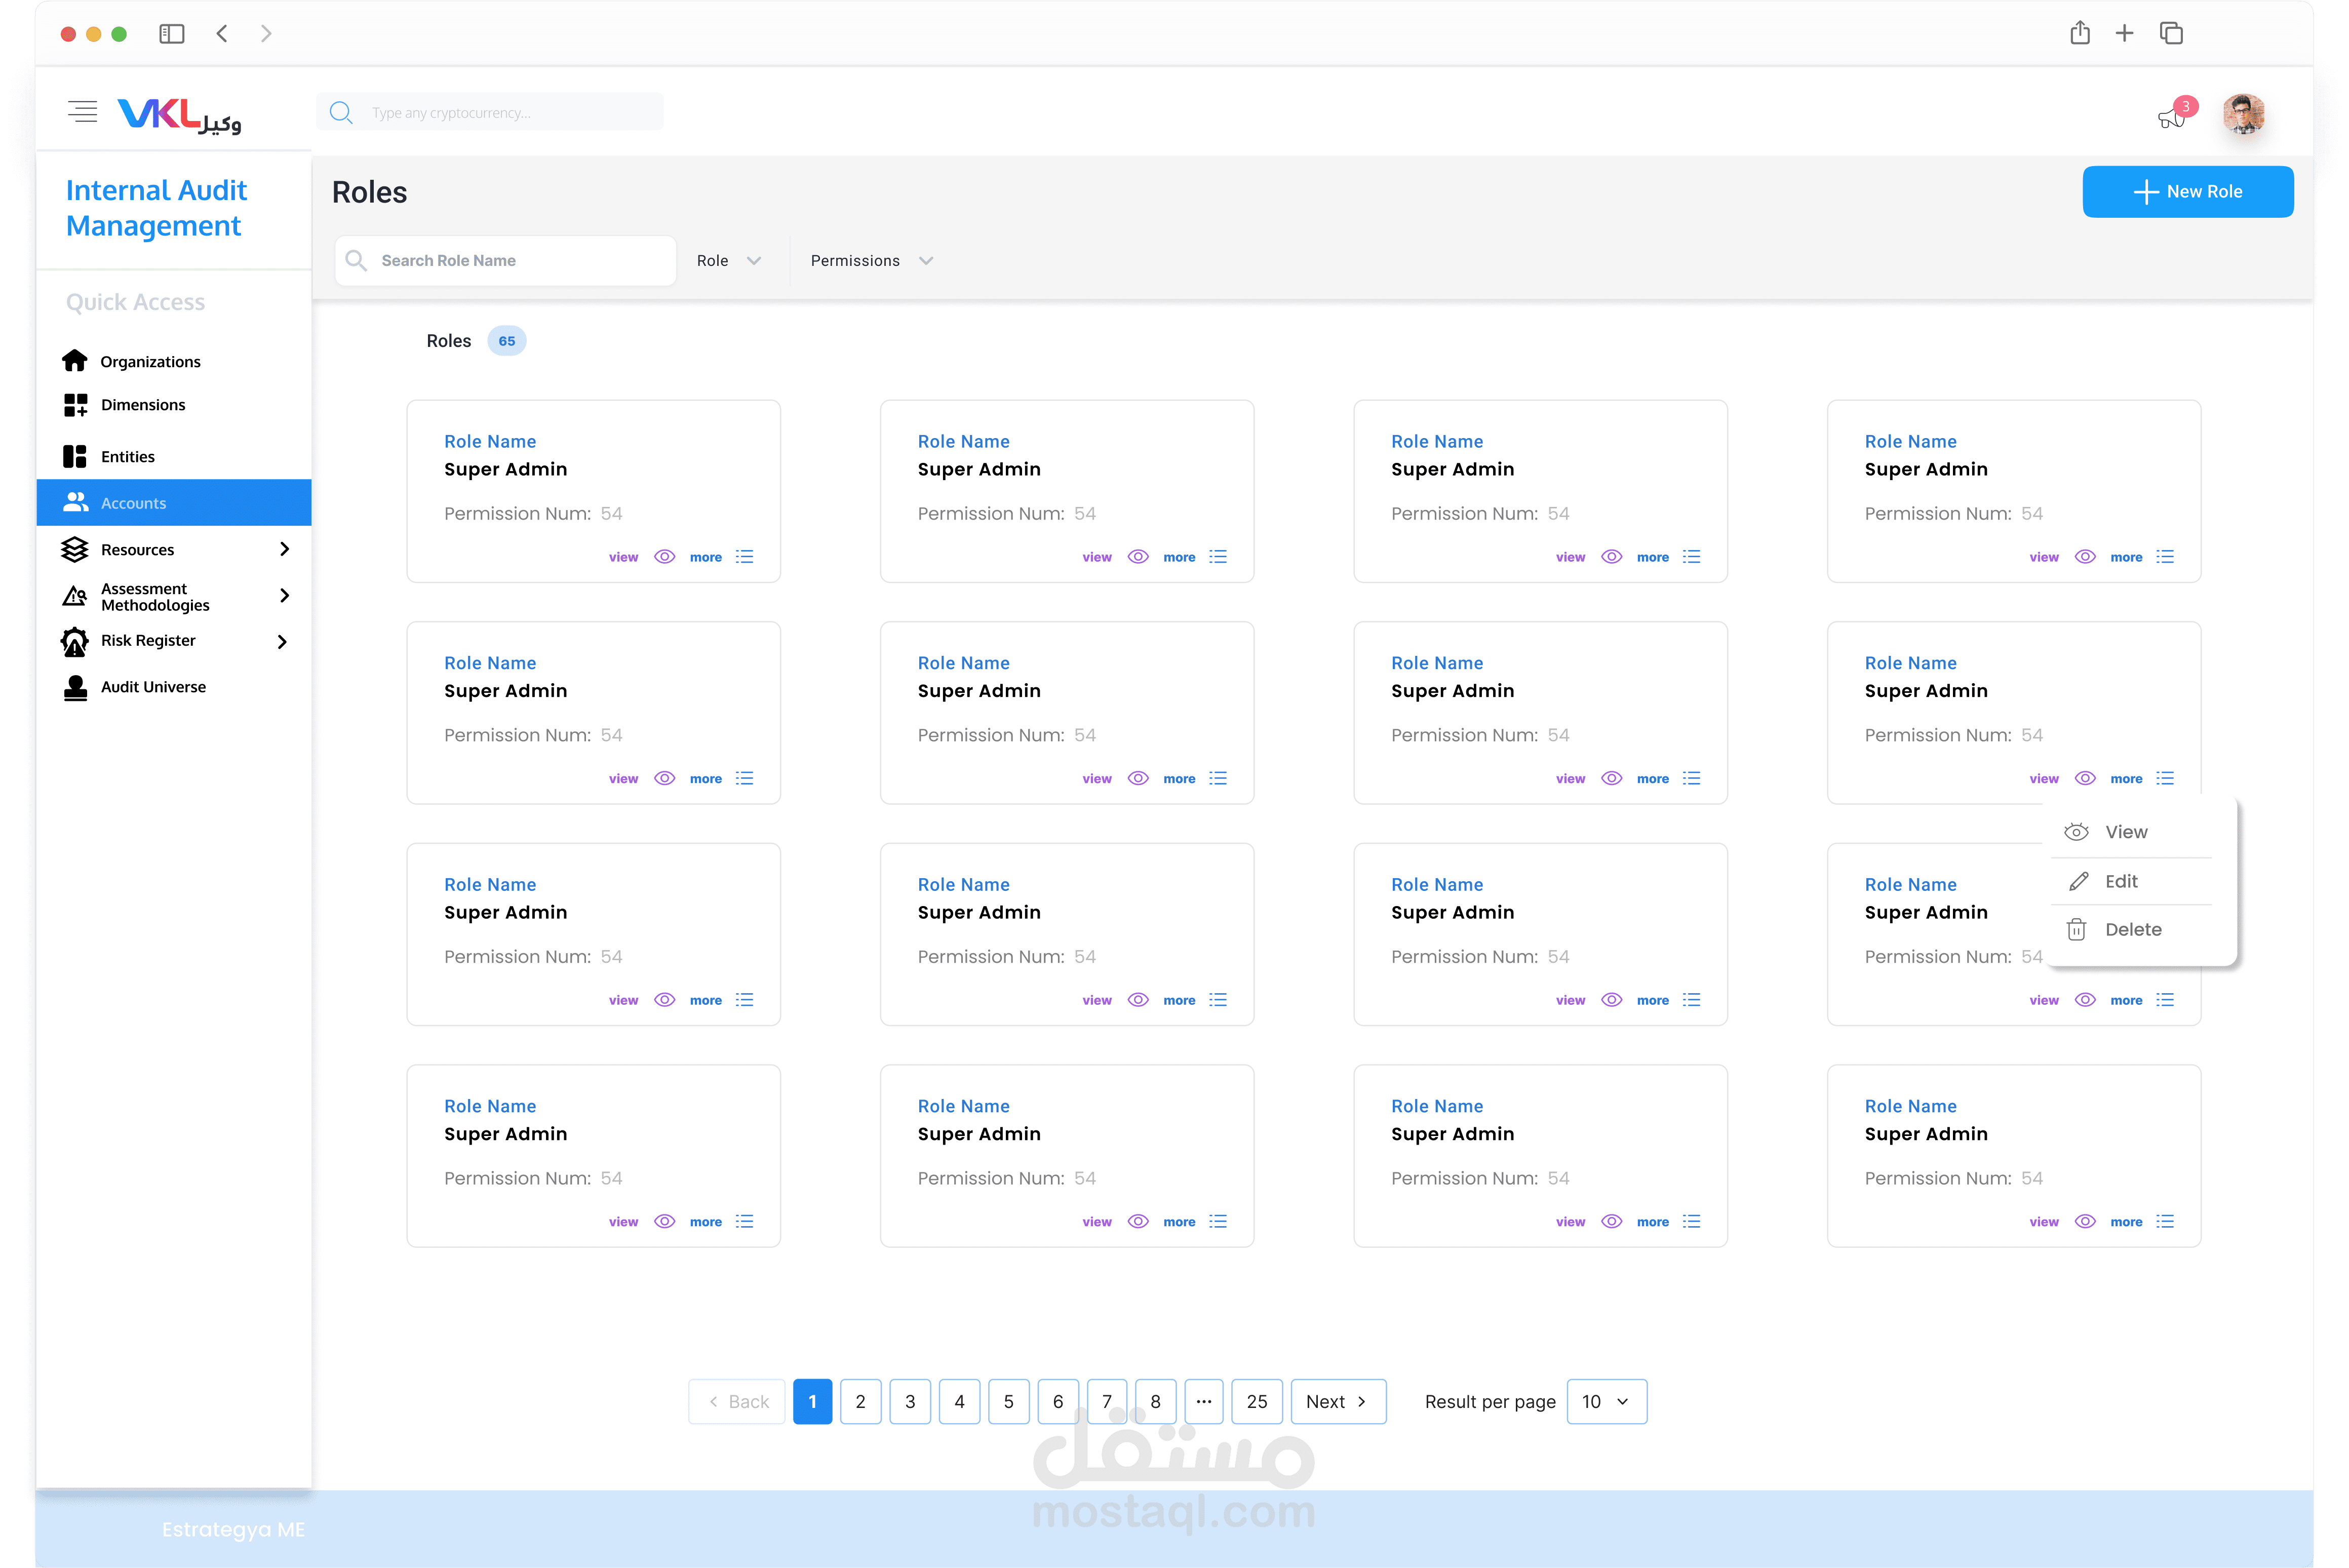Click the view link on fourth-row third card
Screen dimensions: 2349x1568
1570,1221
